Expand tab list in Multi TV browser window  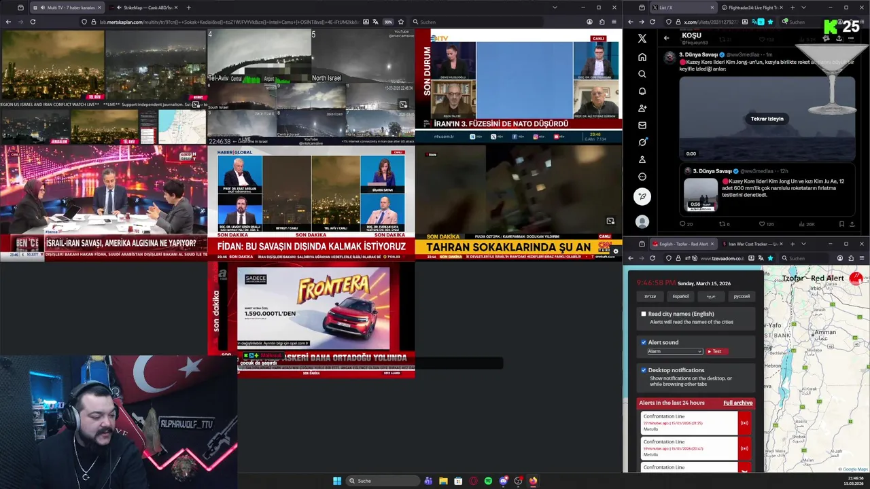pos(555,7)
